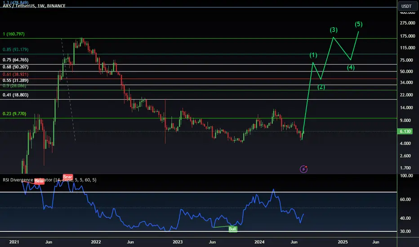Click the 4.000 price axis value
This screenshot has height=247, width=419.
tap(405, 143)
